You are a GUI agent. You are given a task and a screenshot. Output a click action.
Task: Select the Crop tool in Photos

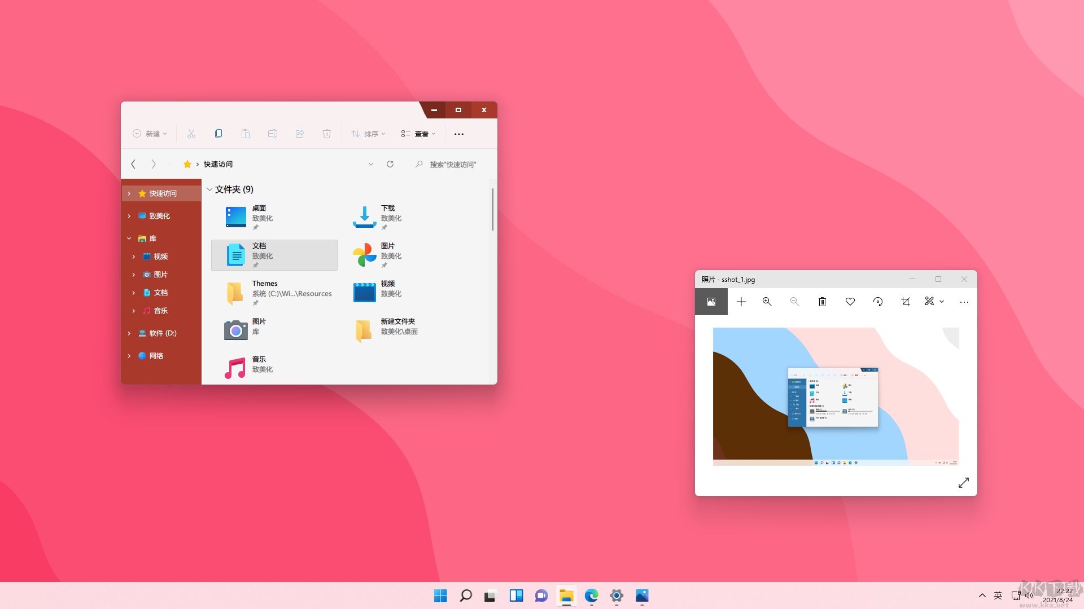coord(905,302)
